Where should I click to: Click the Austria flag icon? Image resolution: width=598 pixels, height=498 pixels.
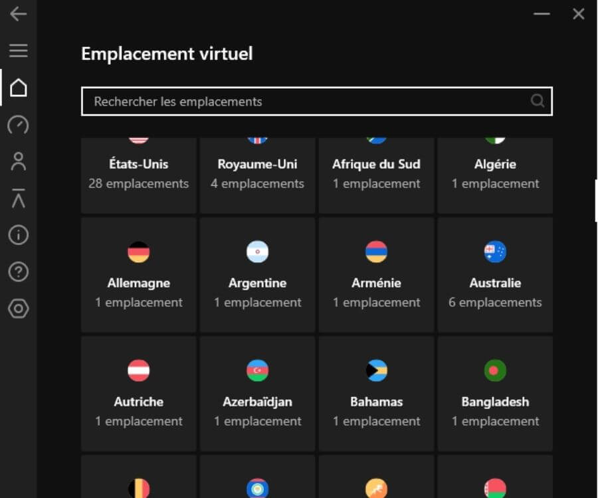(138, 371)
